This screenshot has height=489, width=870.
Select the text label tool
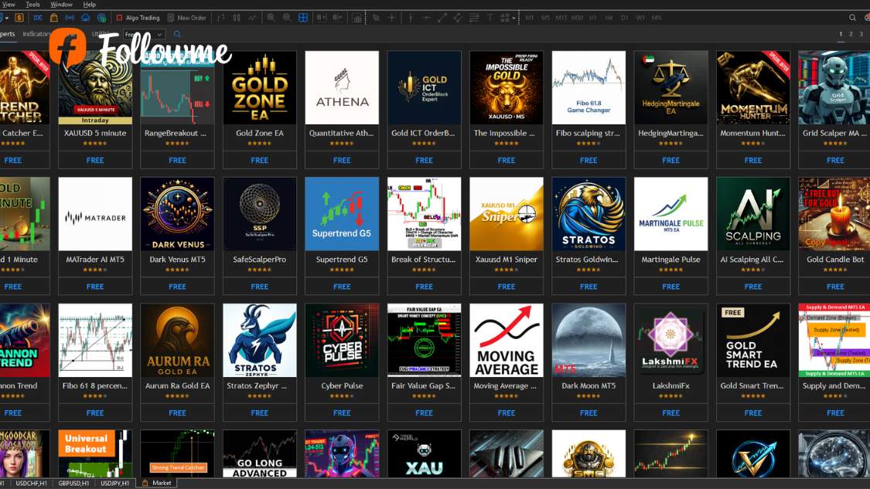(x=490, y=18)
